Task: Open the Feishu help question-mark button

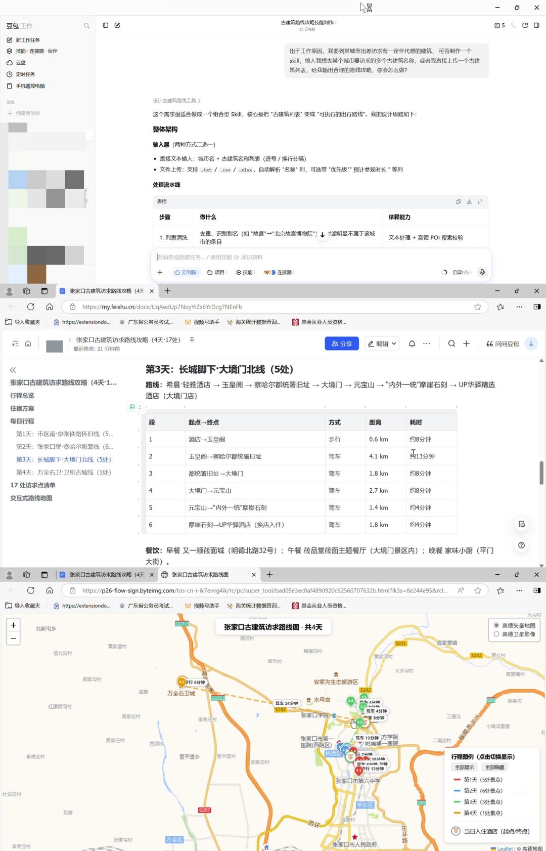Action: pos(521,545)
